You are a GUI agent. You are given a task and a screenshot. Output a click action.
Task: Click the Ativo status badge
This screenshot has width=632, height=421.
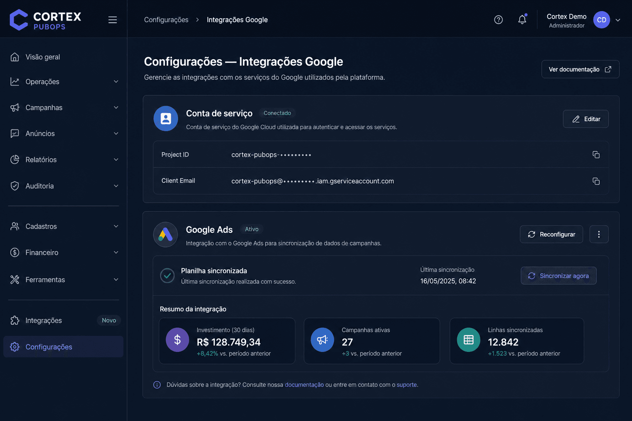pos(252,229)
